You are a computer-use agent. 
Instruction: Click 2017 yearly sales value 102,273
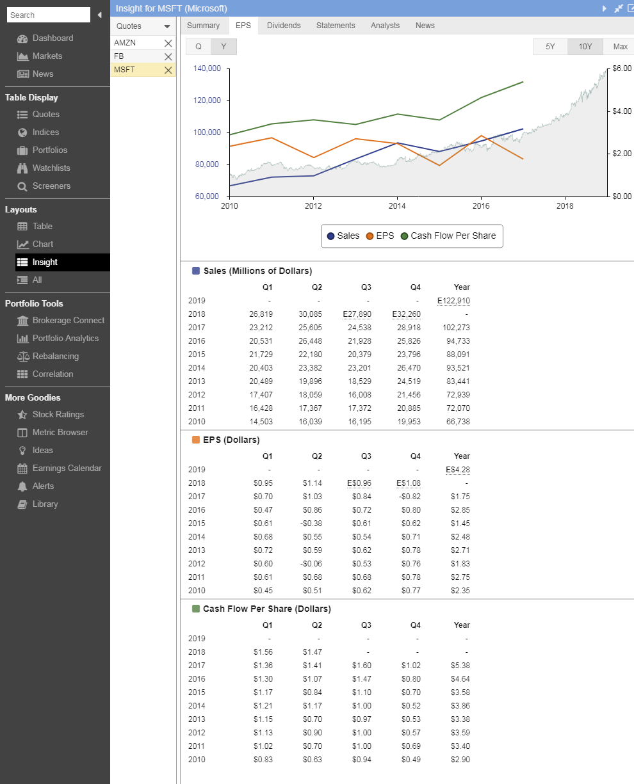(x=456, y=328)
